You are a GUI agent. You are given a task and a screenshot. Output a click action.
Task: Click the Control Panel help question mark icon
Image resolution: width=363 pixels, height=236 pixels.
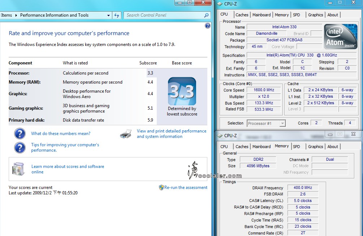click(x=208, y=26)
